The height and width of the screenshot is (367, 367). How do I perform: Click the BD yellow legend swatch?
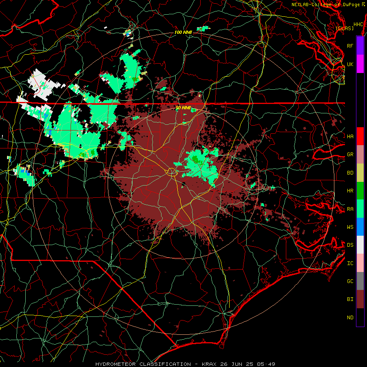pyautogui.click(x=360, y=172)
